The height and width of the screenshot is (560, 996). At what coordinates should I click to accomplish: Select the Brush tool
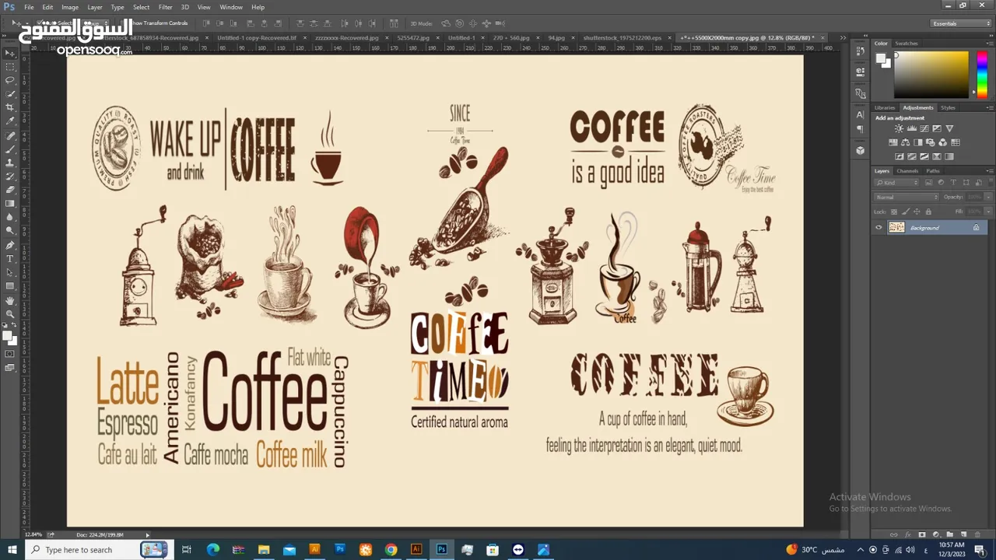[x=10, y=149]
